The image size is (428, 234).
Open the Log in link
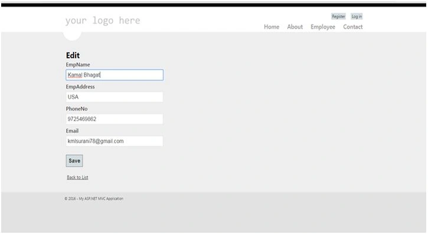coord(357,17)
